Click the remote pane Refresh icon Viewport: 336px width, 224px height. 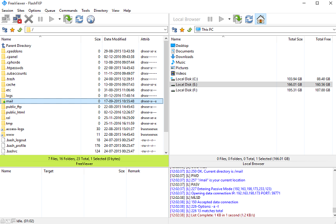[x=80, y=19]
